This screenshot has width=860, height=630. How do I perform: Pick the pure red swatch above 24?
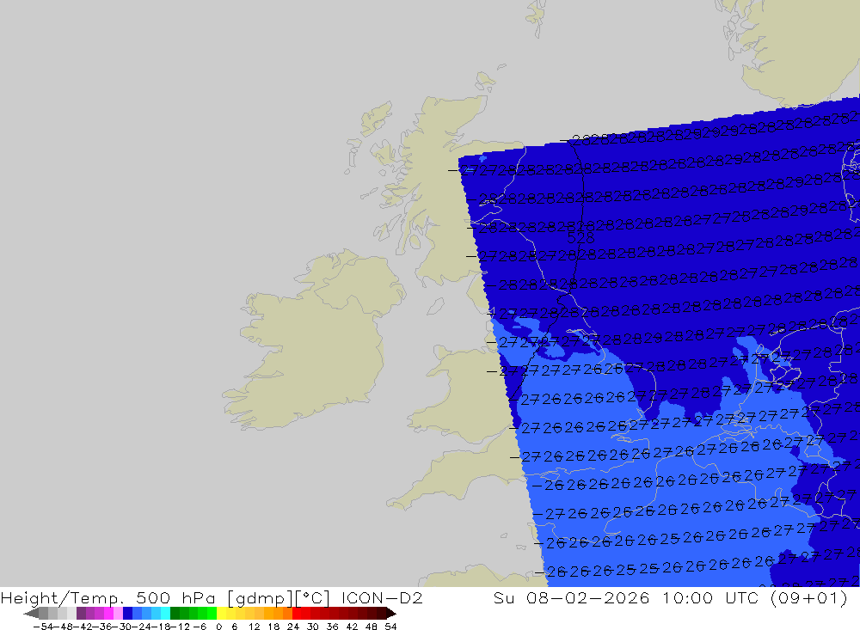[296, 613]
